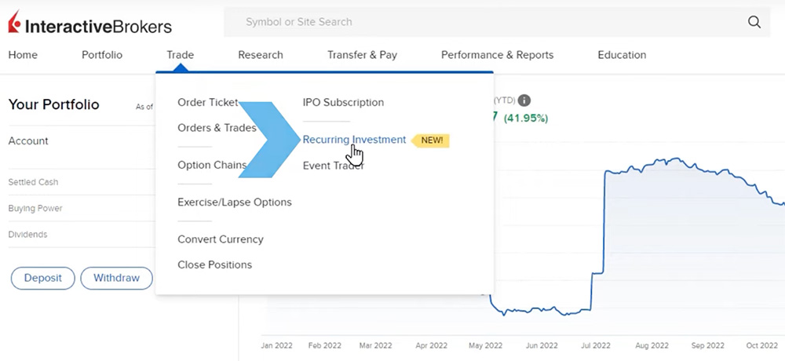
Task: Click the NEW! badge beside Recurring Investment
Action: 432,140
